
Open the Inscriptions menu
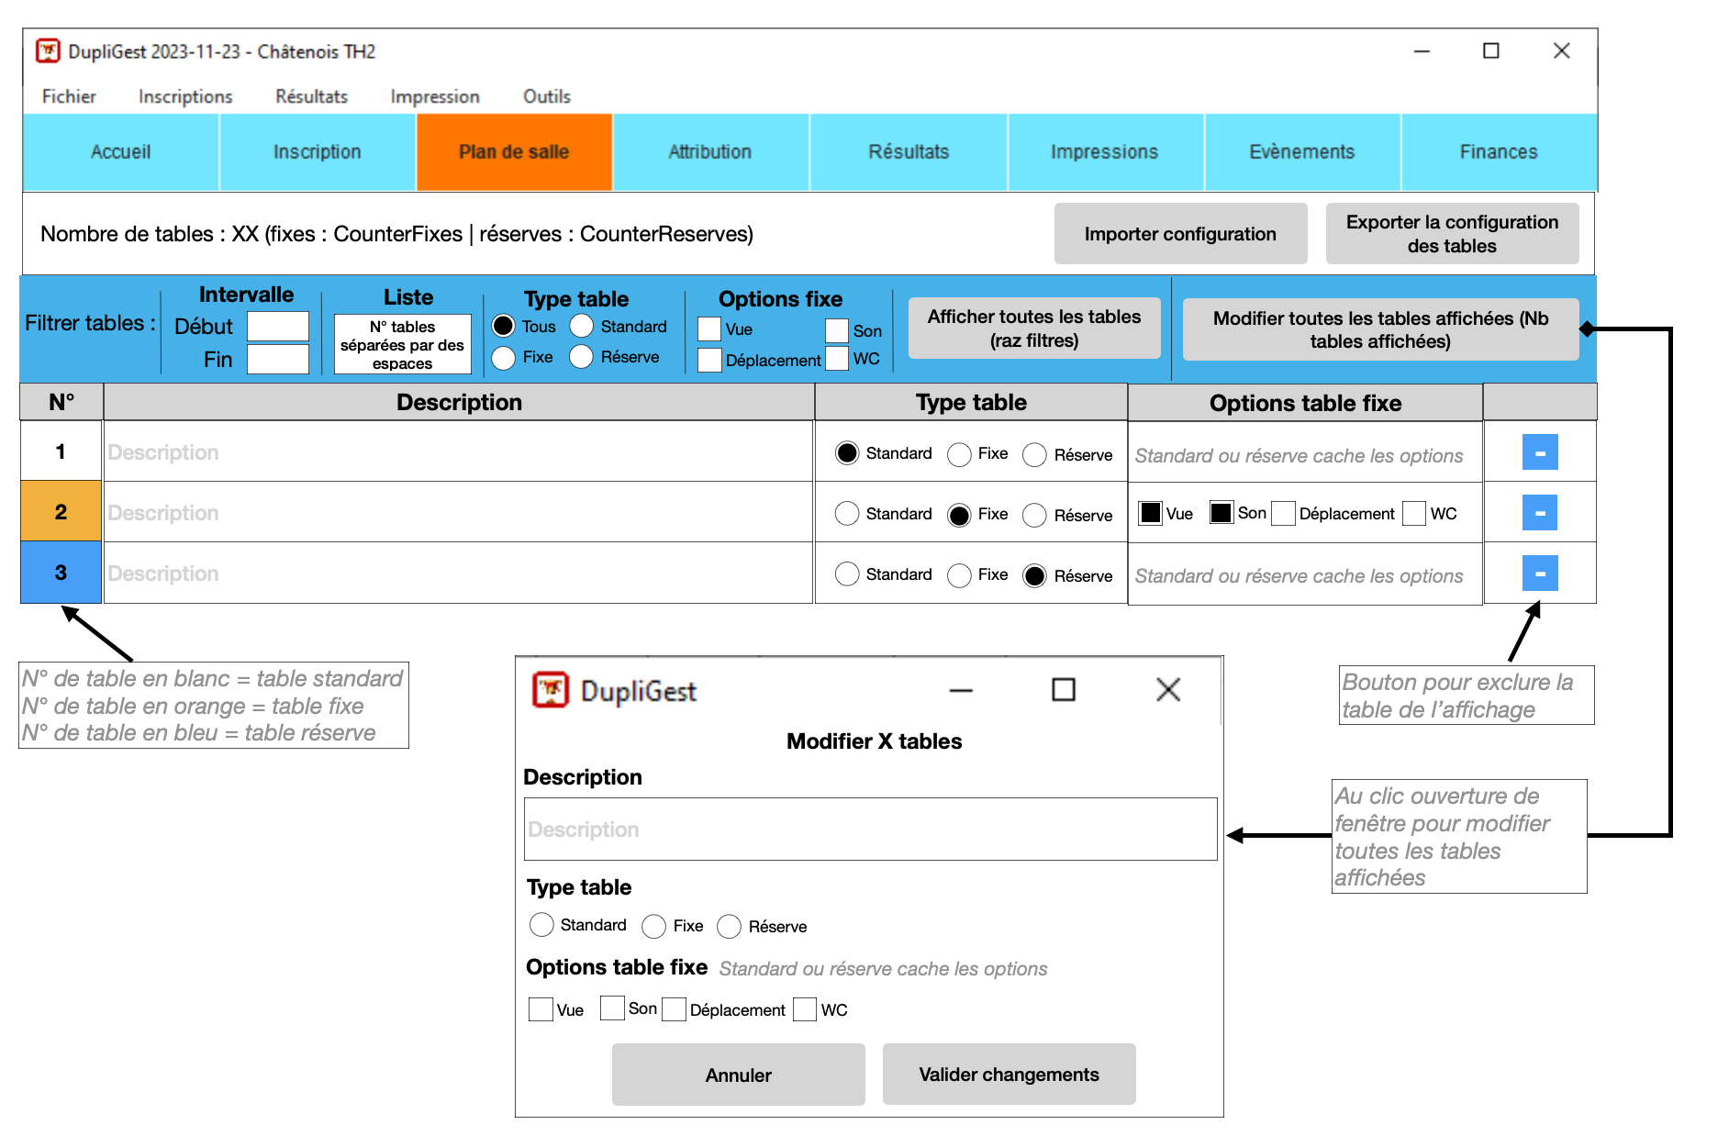[185, 96]
